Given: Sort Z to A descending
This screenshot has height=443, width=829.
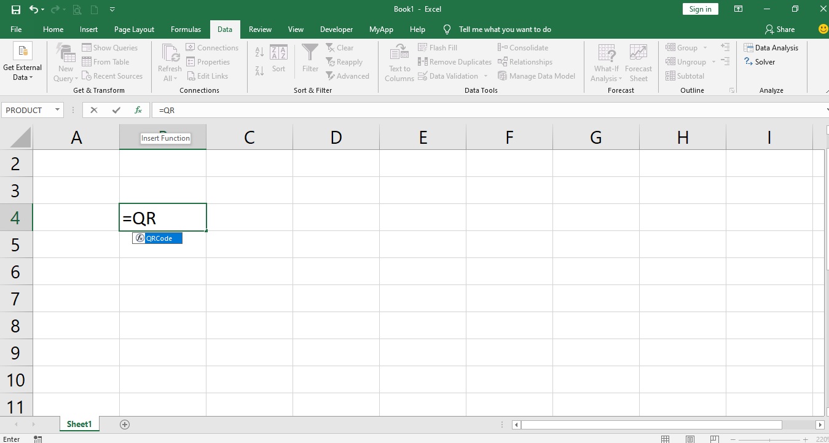Looking at the screenshot, I should [259, 71].
